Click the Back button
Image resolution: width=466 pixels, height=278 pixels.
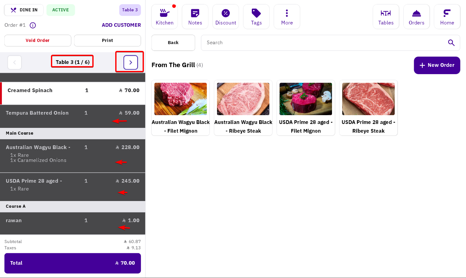tap(173, 43)
